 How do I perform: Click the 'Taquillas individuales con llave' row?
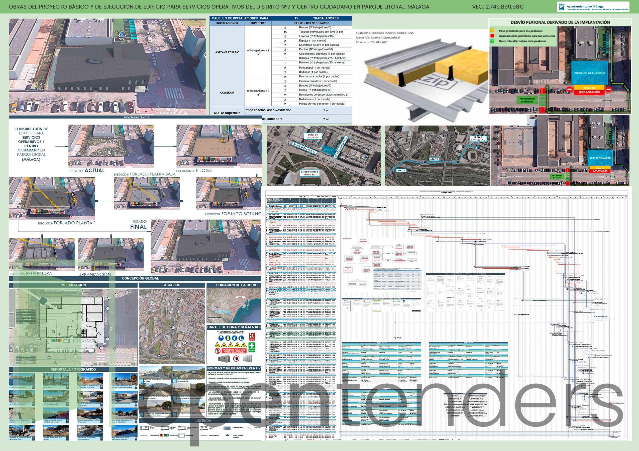(x=312, y=32)
